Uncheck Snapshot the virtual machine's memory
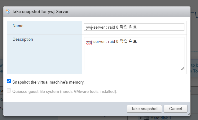 (9, 81)
